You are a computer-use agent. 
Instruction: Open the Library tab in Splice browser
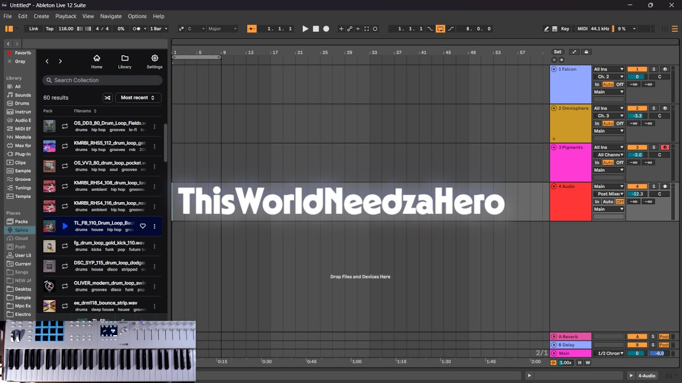tap(125, 62)
